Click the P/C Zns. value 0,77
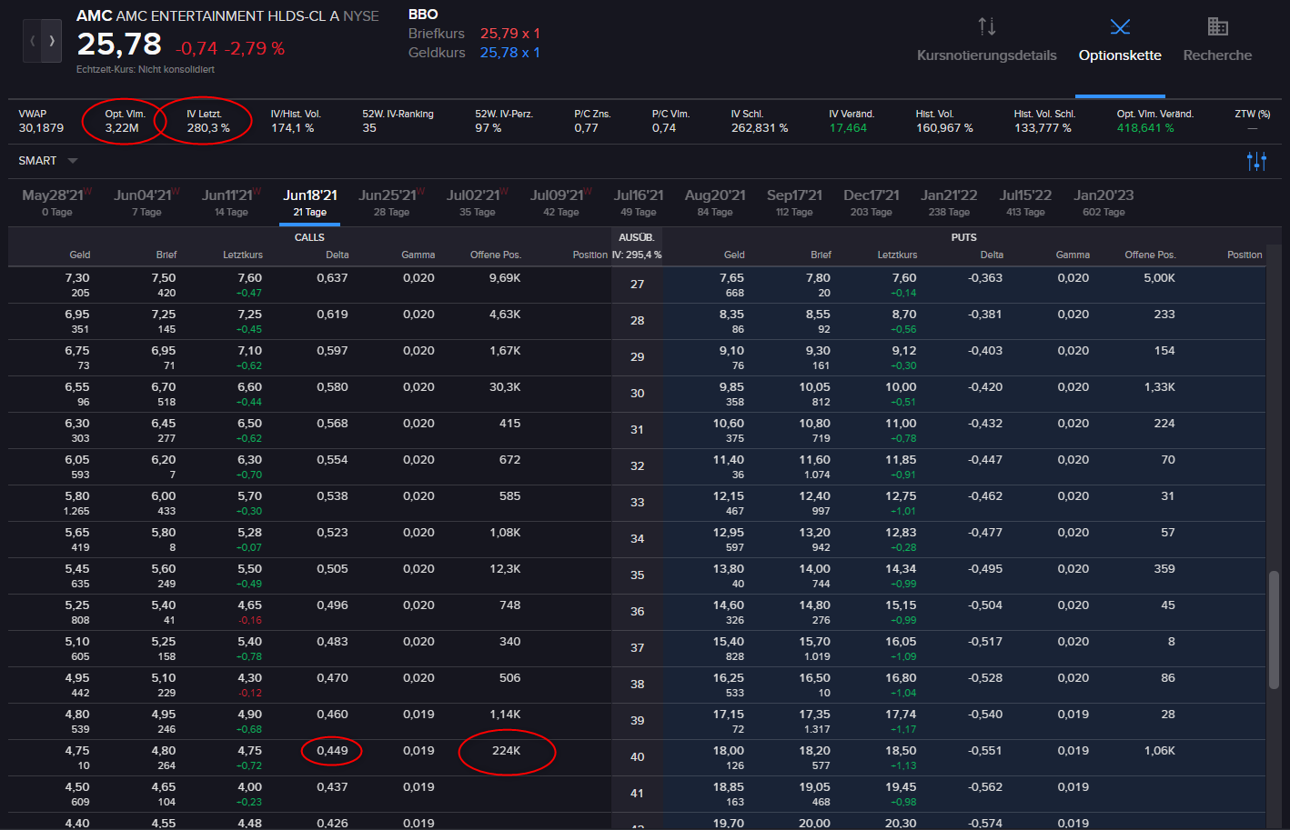1290x830 pixels. [x=586, y=128]
